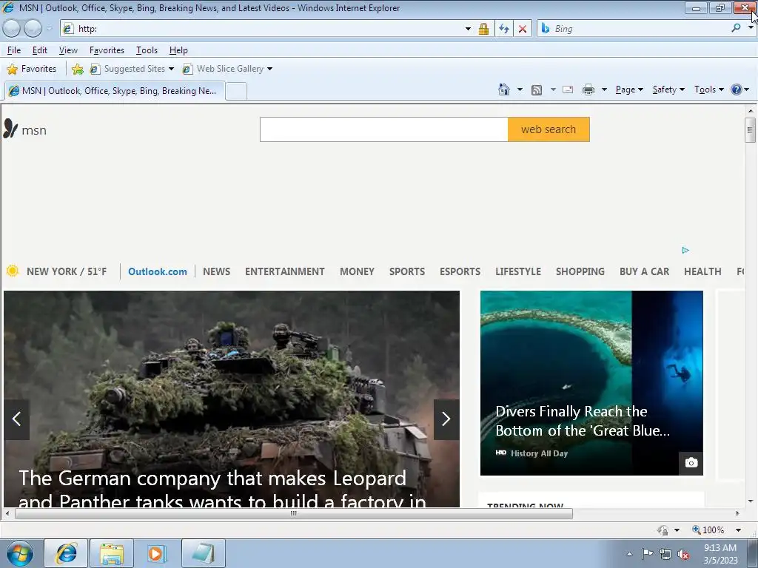Click the Bing search box
This screenshot has width=758, height=568.
tap(639, 29)
